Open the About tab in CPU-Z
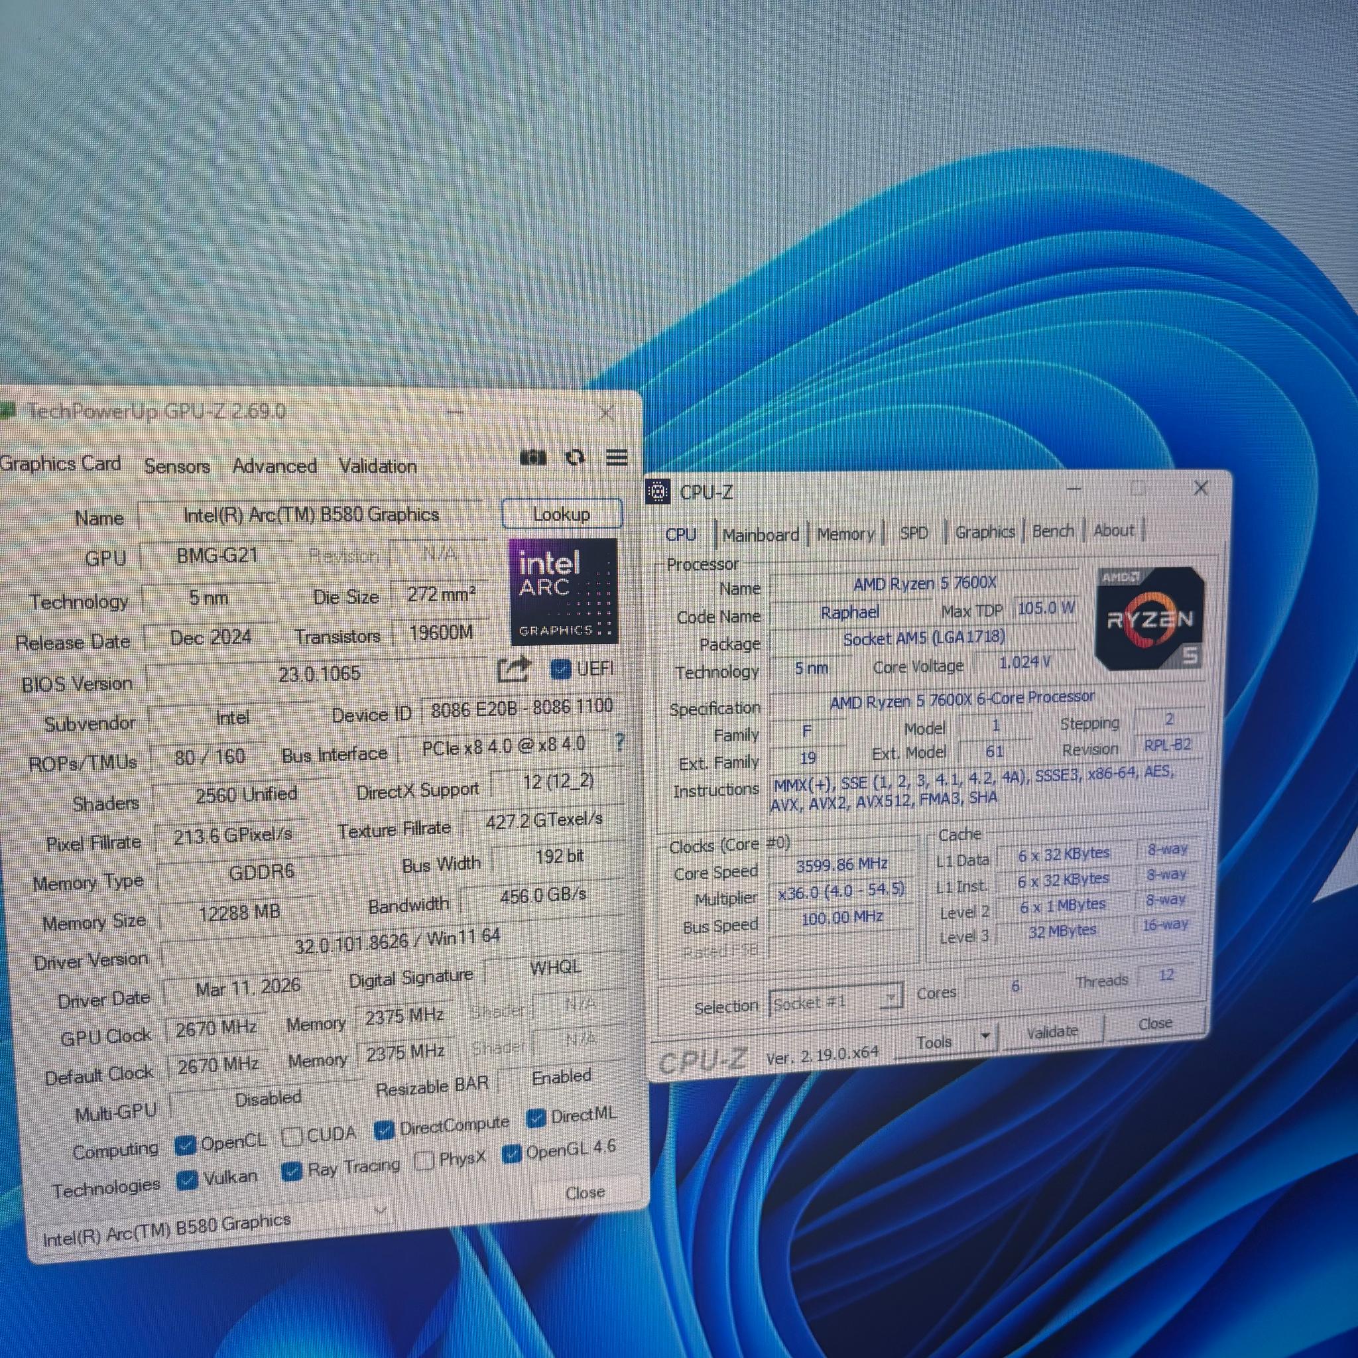The image size is (1358, 1358). pyautogui.click(x=1113, y=530)
